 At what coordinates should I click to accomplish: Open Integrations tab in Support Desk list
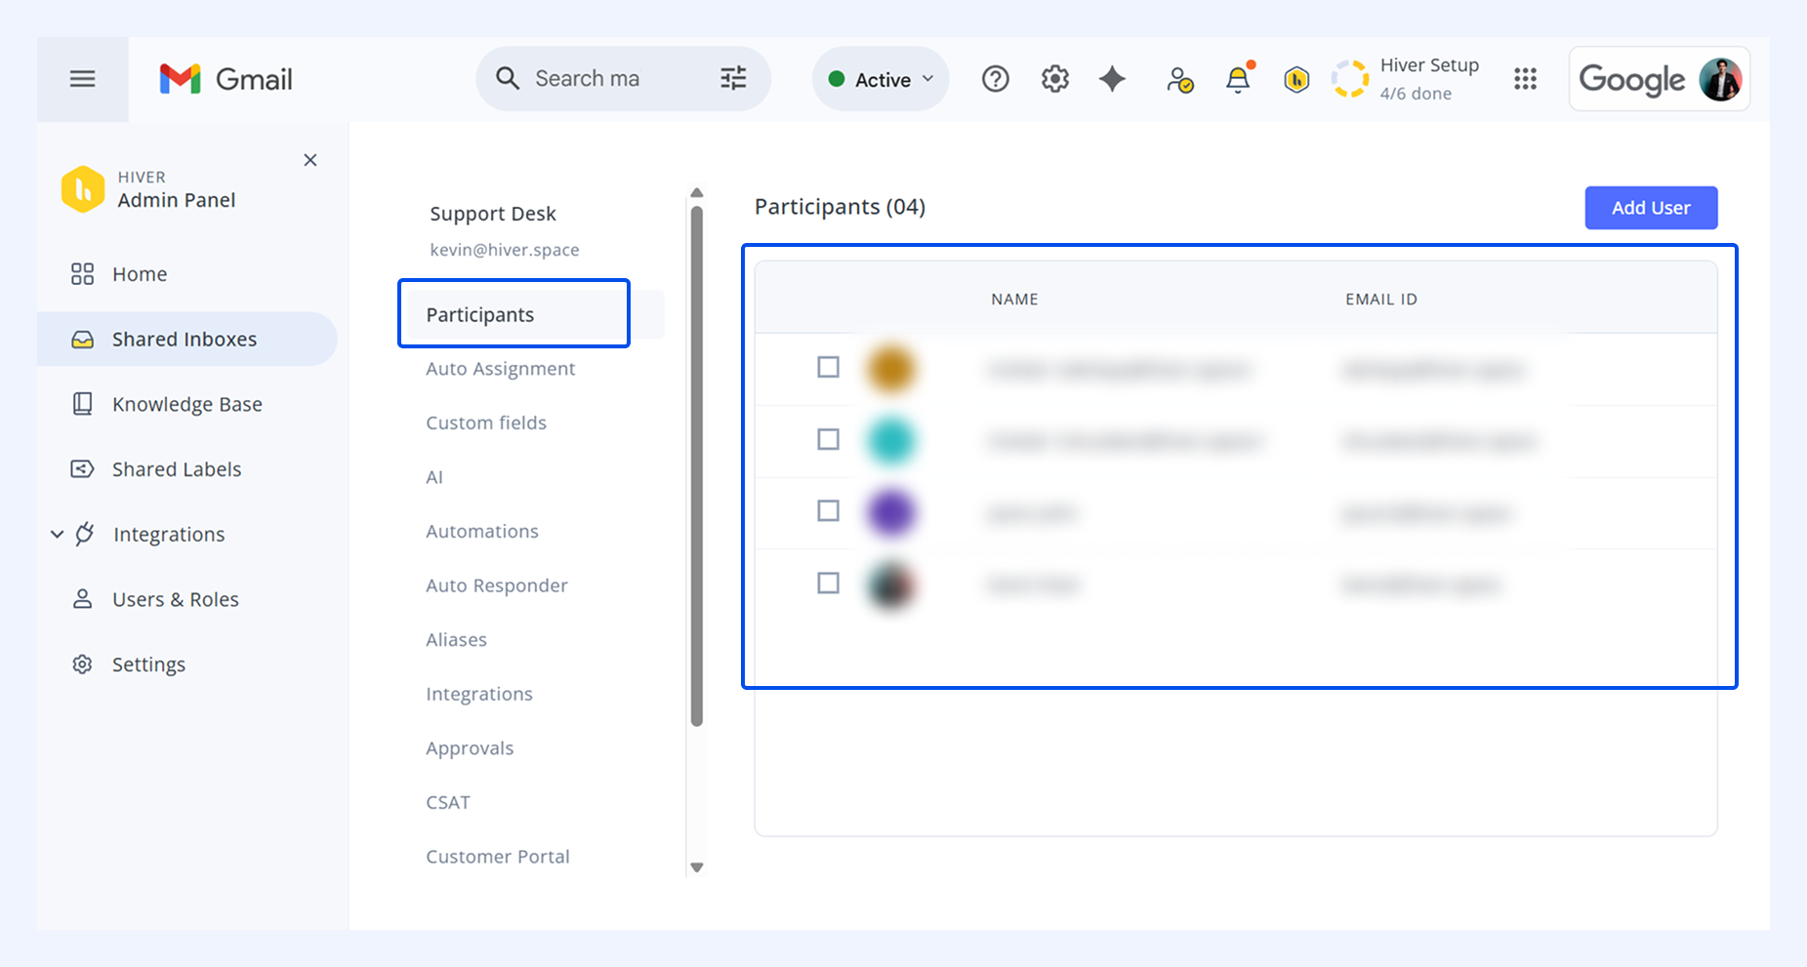(x=479, y=694)
